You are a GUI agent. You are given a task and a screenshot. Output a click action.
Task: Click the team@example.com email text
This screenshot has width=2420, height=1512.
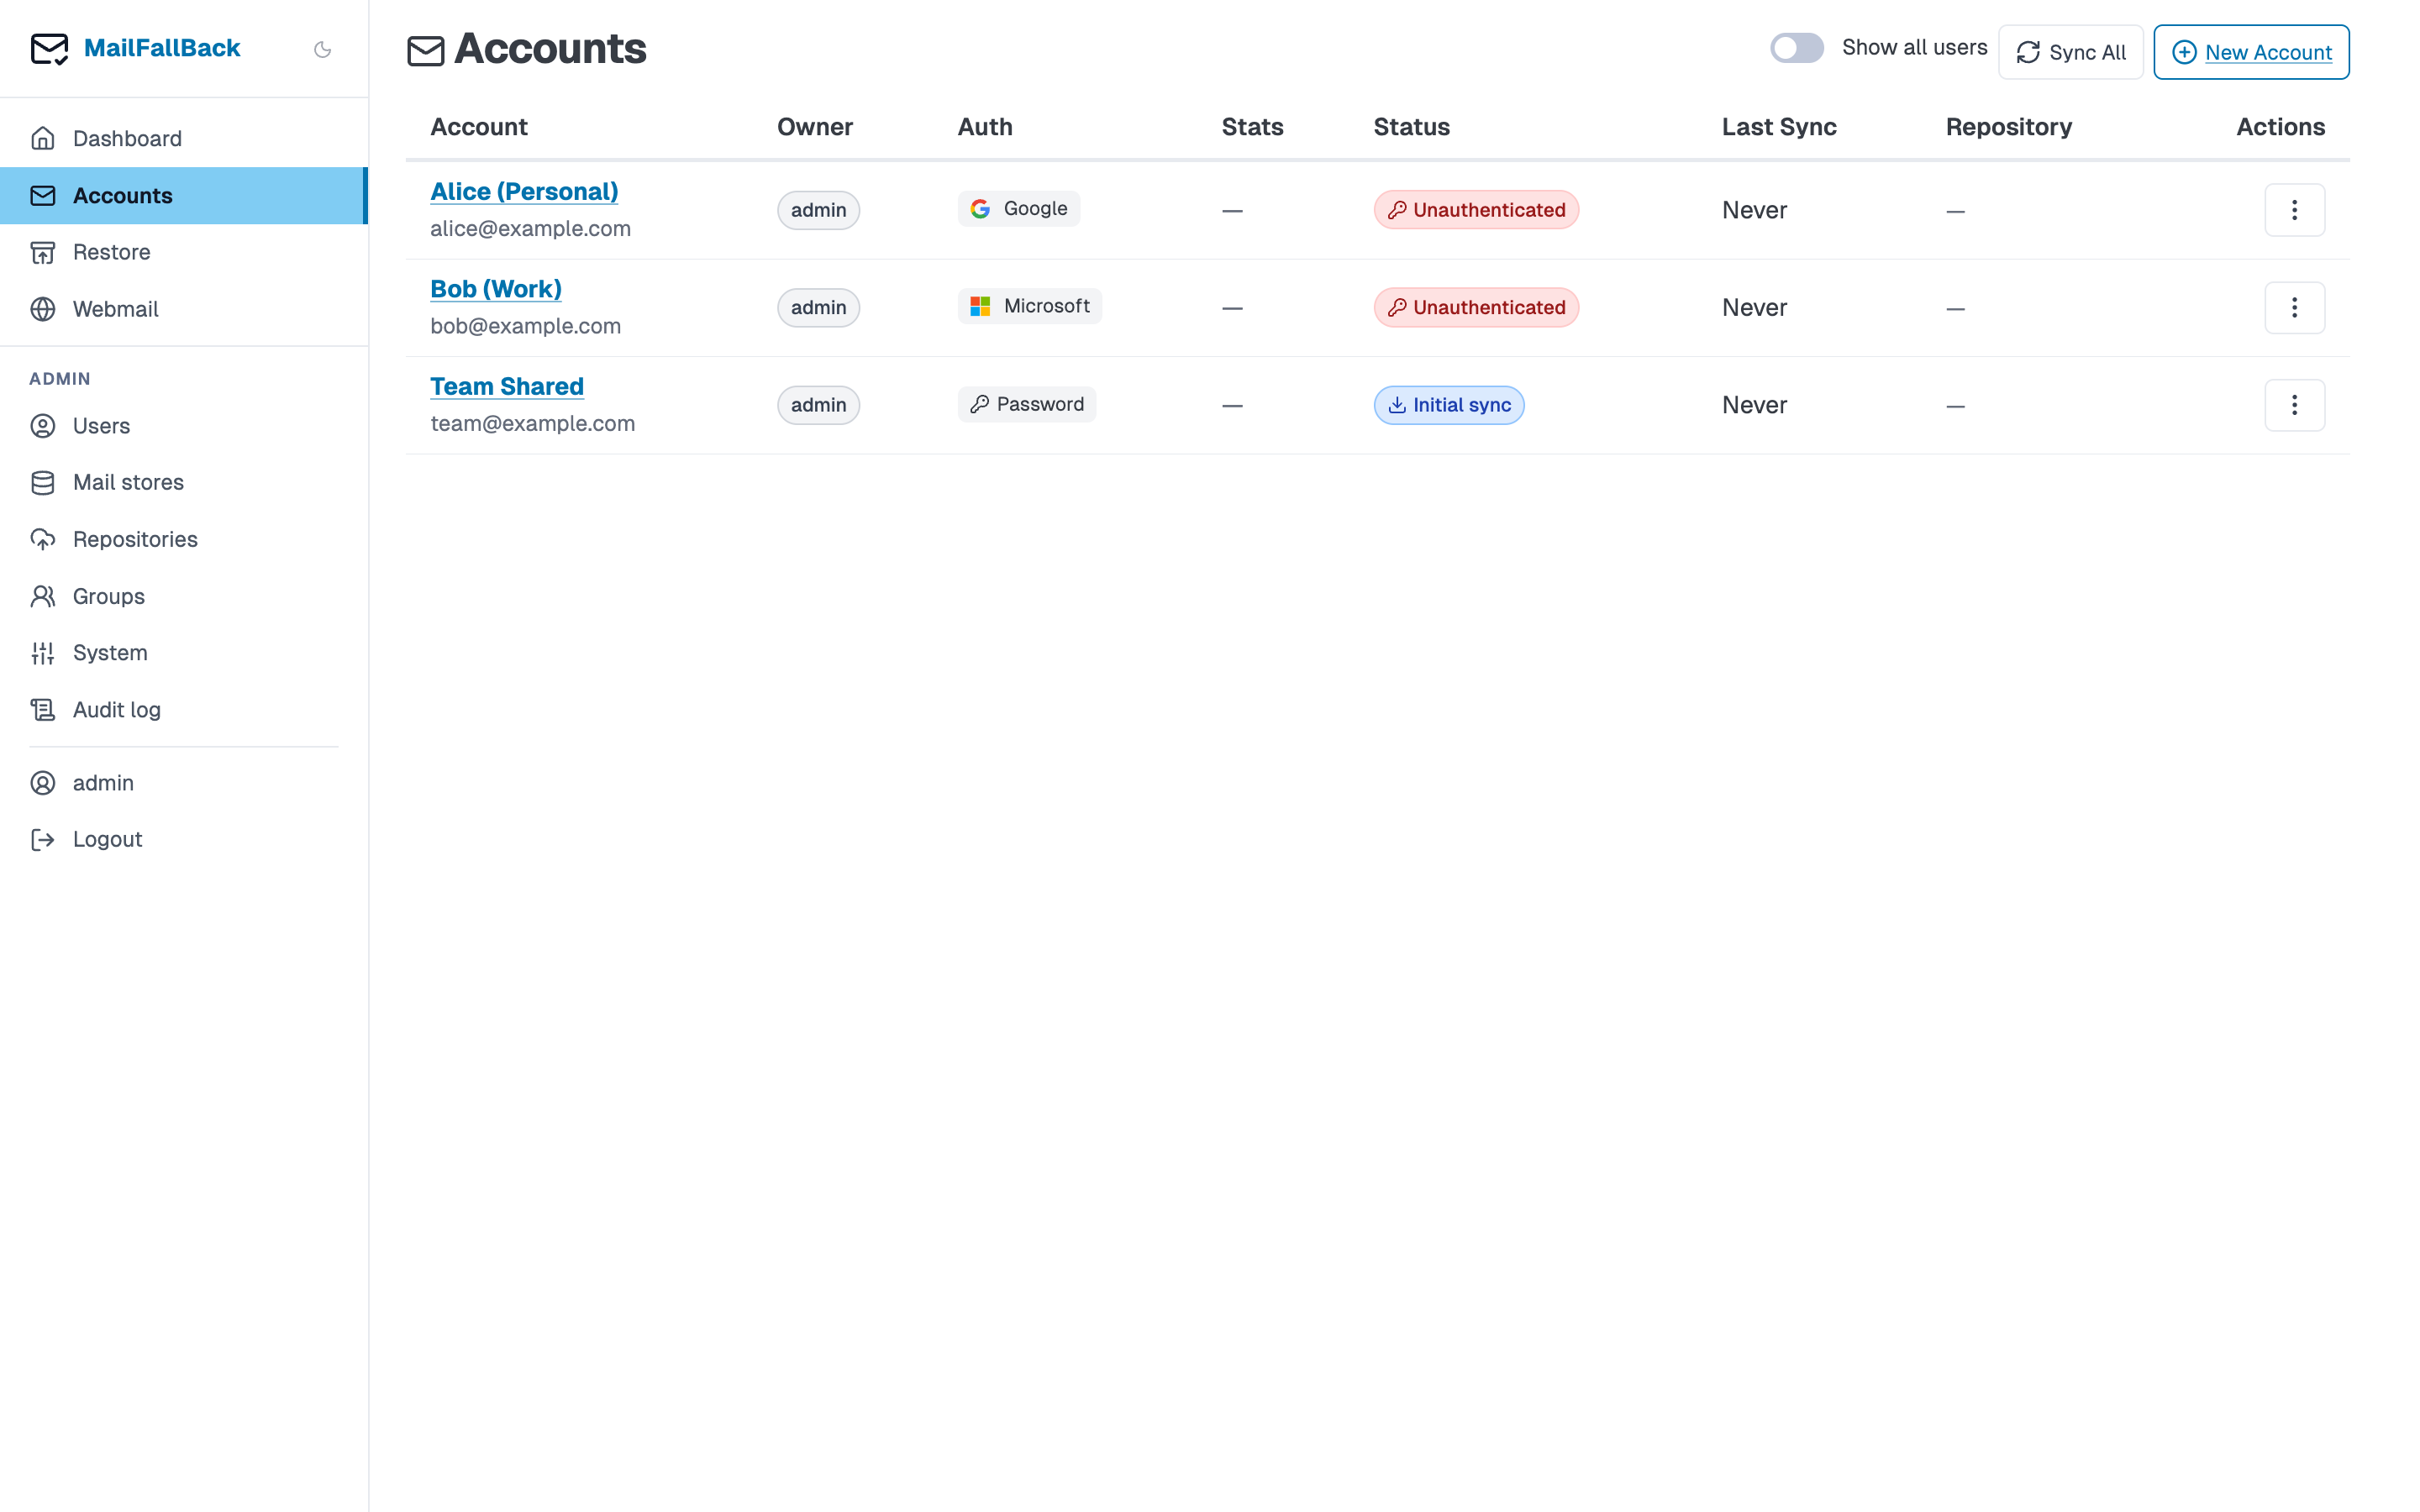[x=532, y=424]
